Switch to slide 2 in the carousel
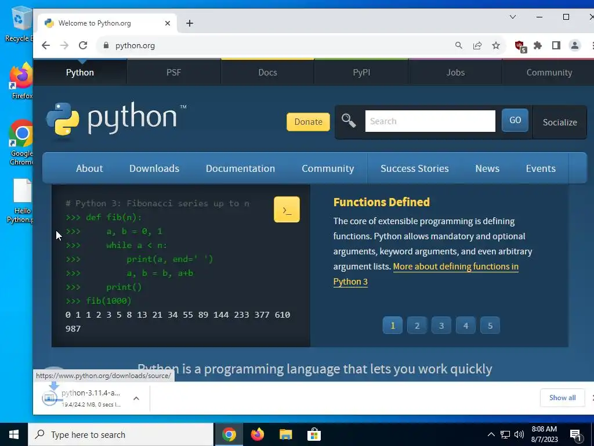 point(416,325)
